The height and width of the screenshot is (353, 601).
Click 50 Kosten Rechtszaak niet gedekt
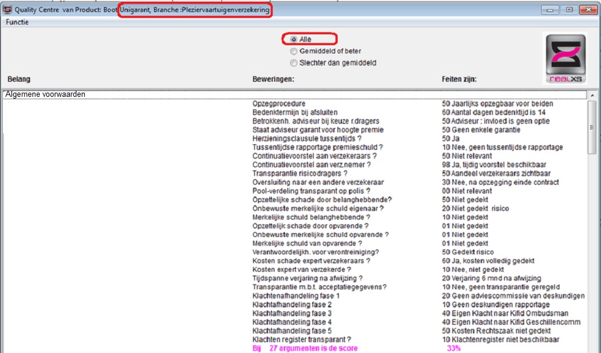[496, 331]
